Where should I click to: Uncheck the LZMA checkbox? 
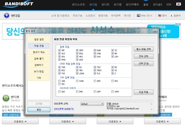(x=77, y=73)
